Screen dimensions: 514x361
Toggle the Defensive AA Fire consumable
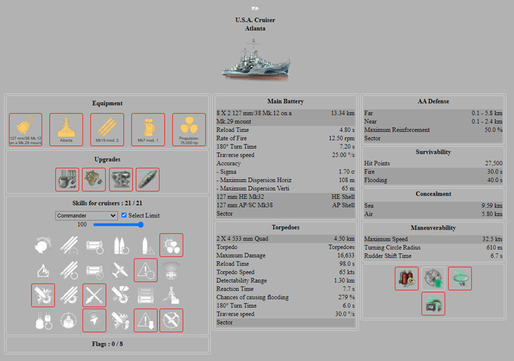pos(433,279)
